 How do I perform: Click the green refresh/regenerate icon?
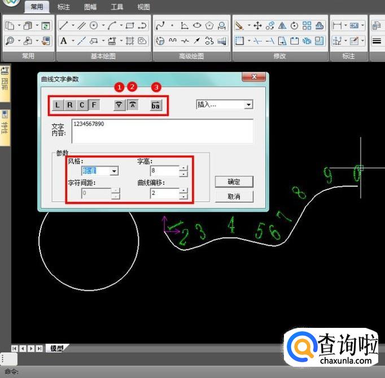click(x=46, y=25)
